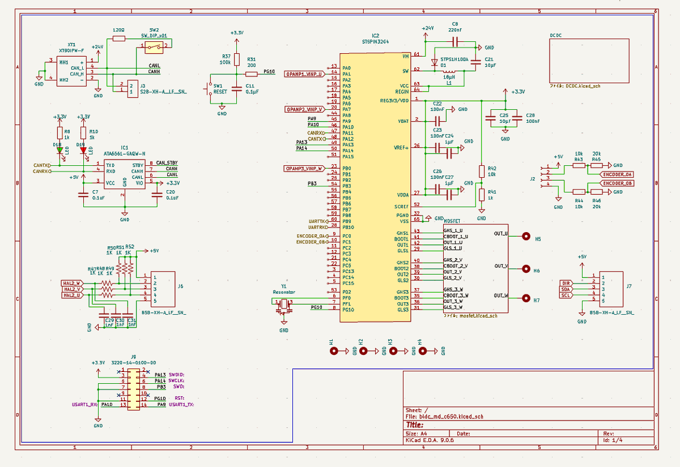Screen dimensions: 680x467
Task: Click the SWDIO: text annotation
Action: point(176,375)
